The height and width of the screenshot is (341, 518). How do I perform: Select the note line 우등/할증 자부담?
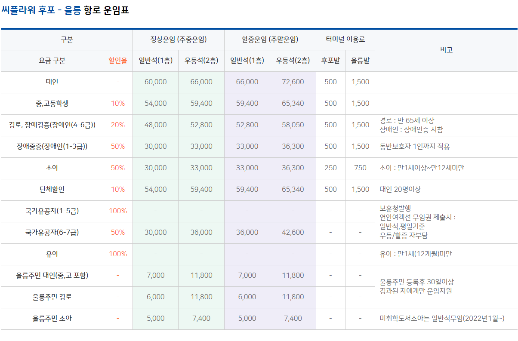coord(404,236)
